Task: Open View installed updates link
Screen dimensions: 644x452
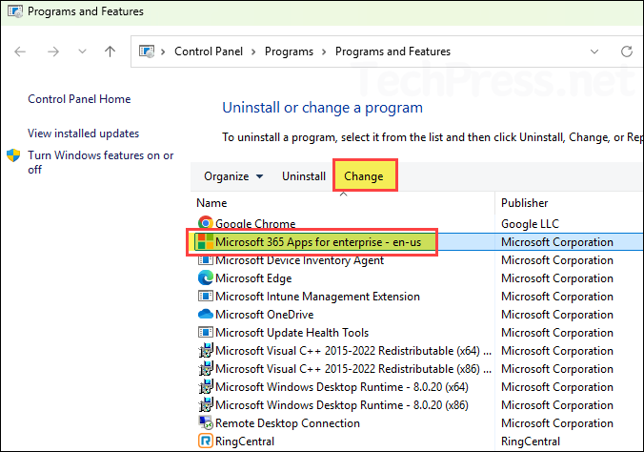Action: click(x=84, y=134)
